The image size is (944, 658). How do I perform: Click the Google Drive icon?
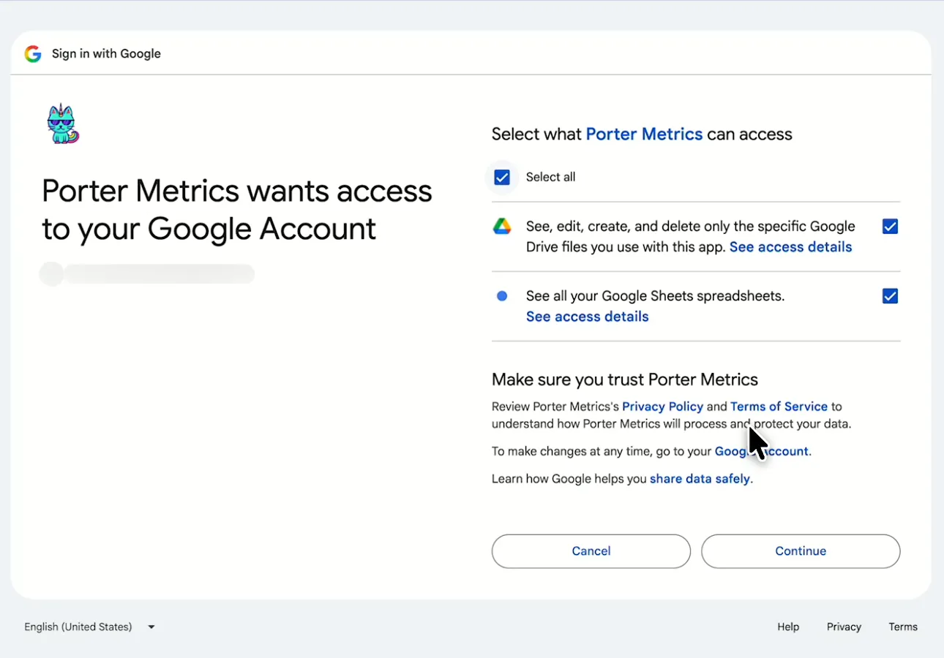click(x=501, y=227)
